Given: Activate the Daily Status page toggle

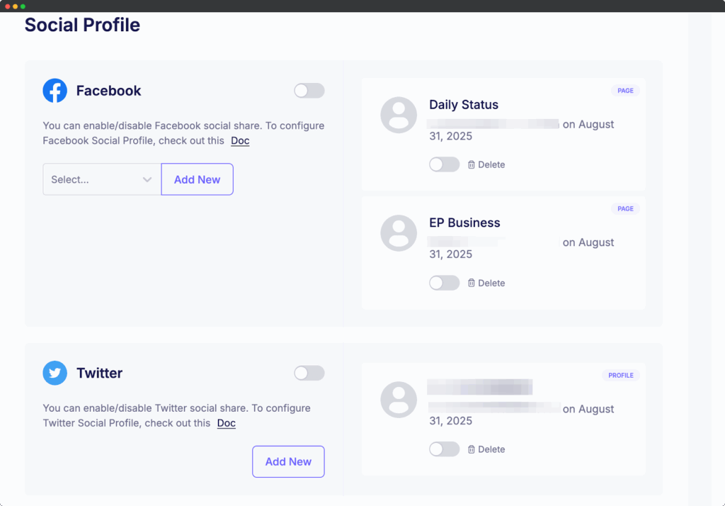Looking at the screenshot, I should click(x=444, y=164).
